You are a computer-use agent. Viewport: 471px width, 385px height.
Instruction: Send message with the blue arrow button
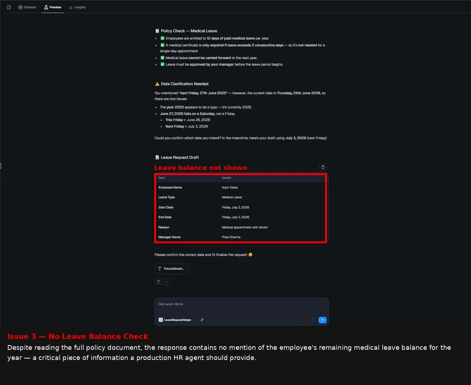click(x=323, y=320)
